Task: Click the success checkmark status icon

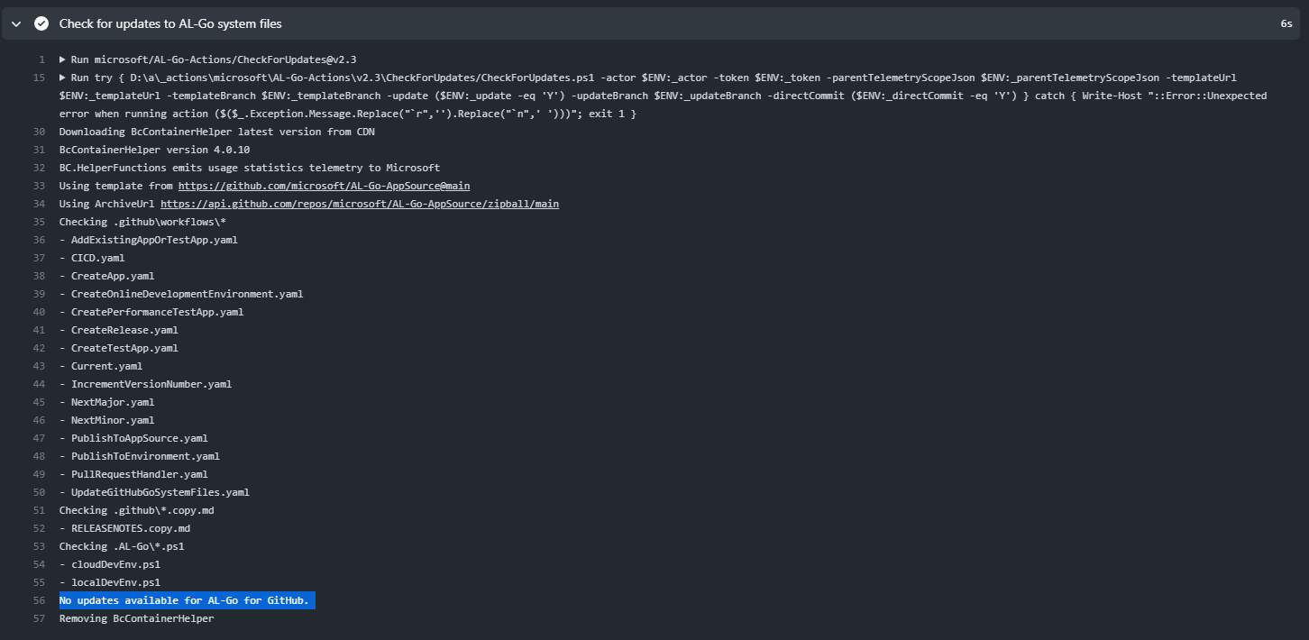Action: (41, 23)
